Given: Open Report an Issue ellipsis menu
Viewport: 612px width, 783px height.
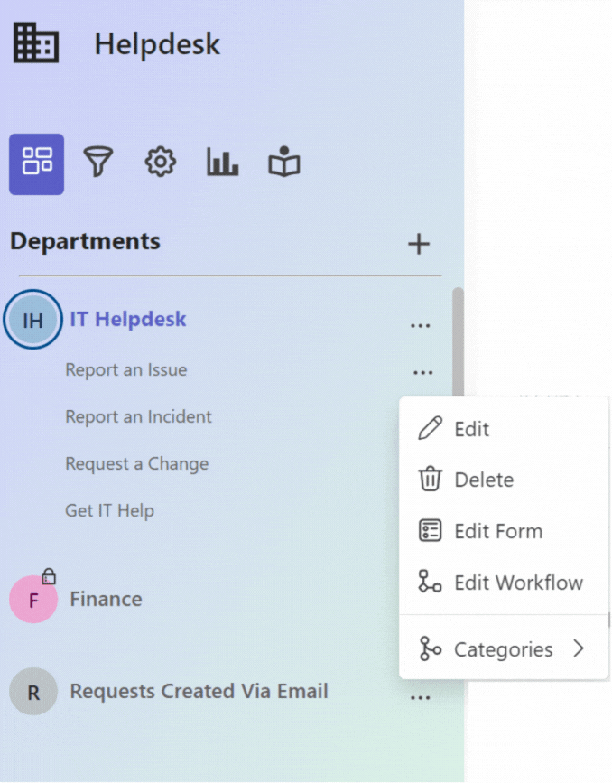Looking at the screenshot, I should point(422,372).
